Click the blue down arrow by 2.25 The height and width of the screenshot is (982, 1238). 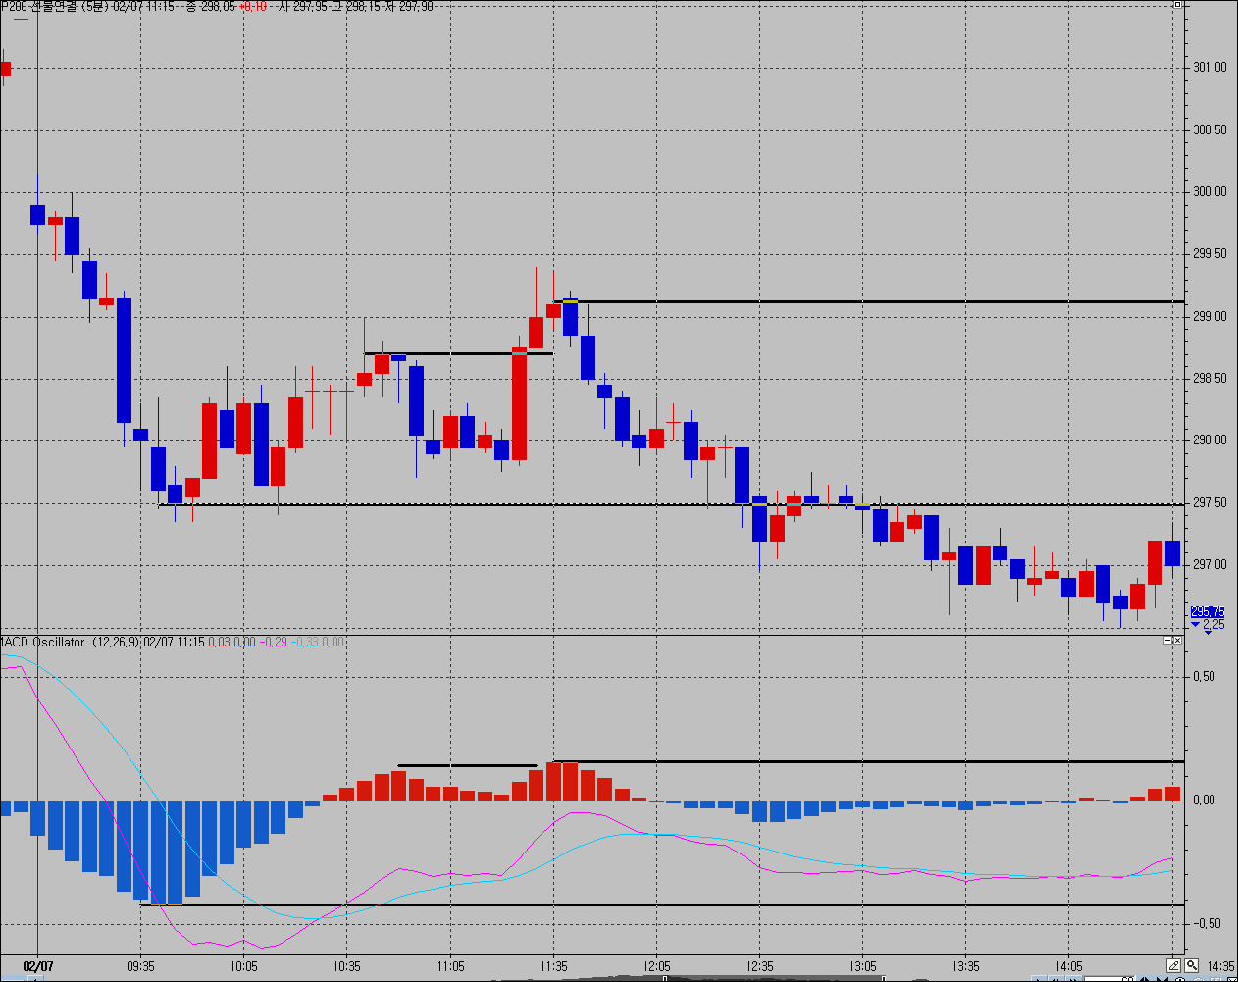coord(1195,625)
